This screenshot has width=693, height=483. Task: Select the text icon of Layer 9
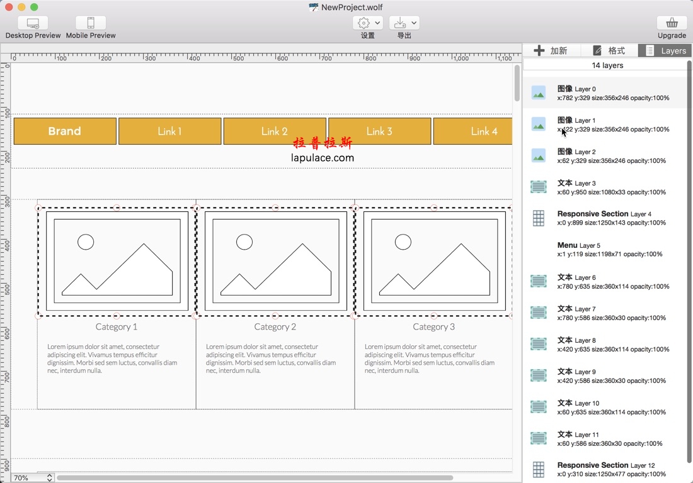(x=538, y=375)
